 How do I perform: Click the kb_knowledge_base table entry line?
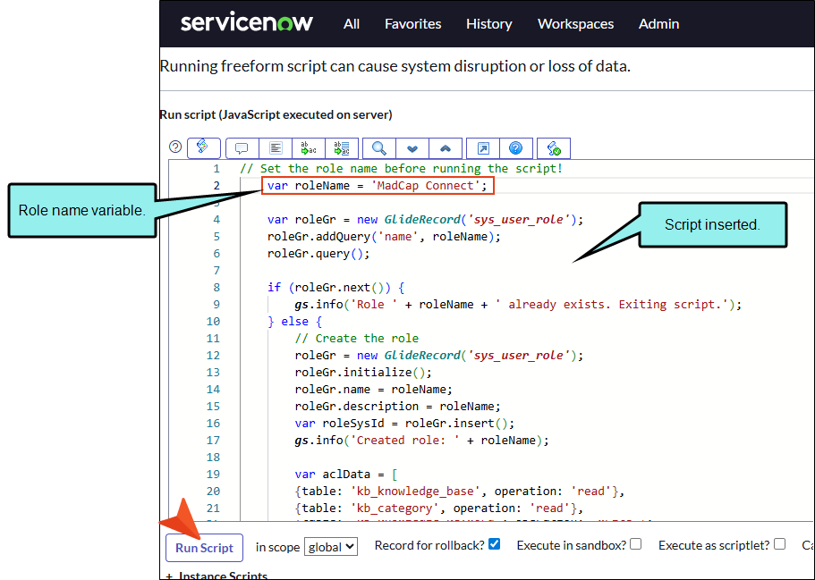coord(460,492)
